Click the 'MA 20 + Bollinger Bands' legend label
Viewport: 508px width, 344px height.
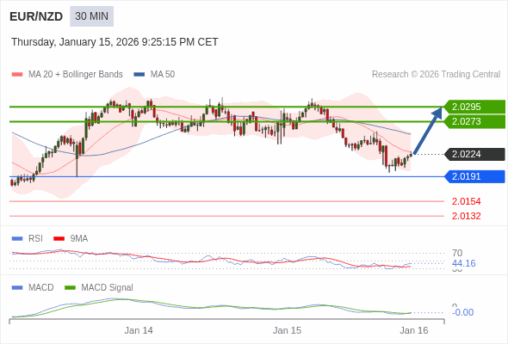(x=76, y=75)
